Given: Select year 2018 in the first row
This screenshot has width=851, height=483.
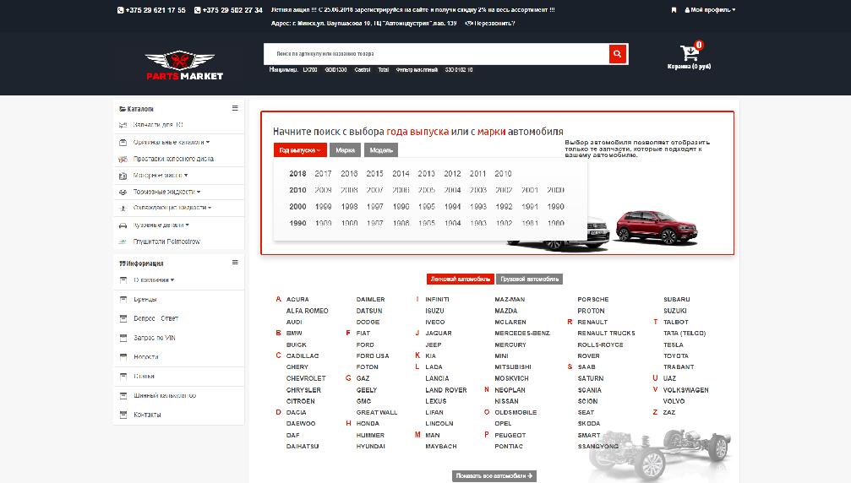Looking at the screenshot, I should point(297,173).
